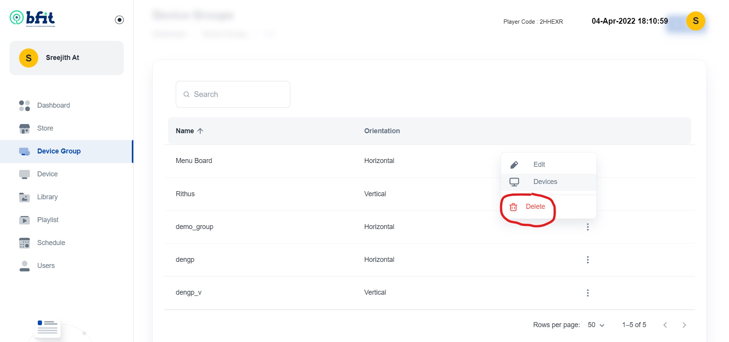Click the Schedule calendar icon
The height and width of the screenshot is (342, 729).
24,243
